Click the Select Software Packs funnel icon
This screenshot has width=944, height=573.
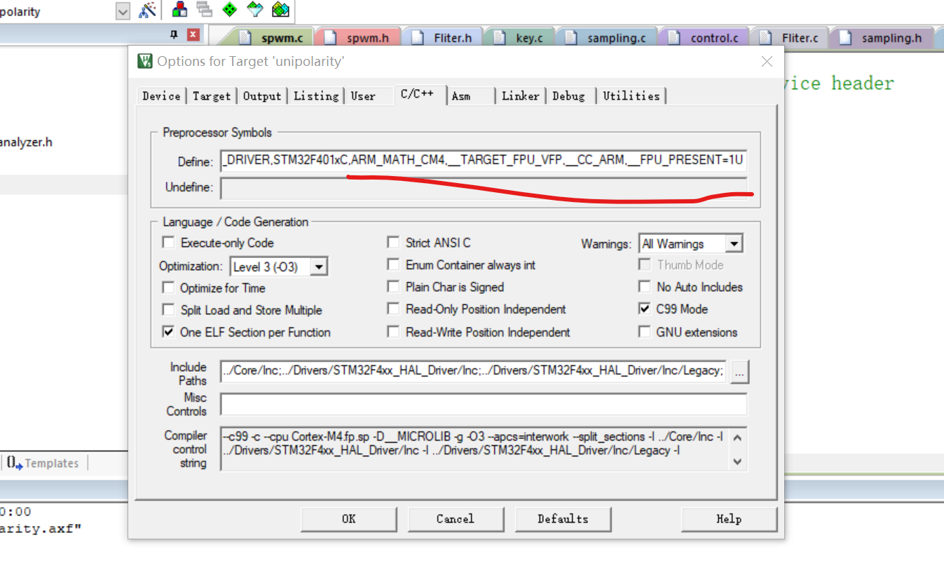pyautogui.click(x=254, y=10)
